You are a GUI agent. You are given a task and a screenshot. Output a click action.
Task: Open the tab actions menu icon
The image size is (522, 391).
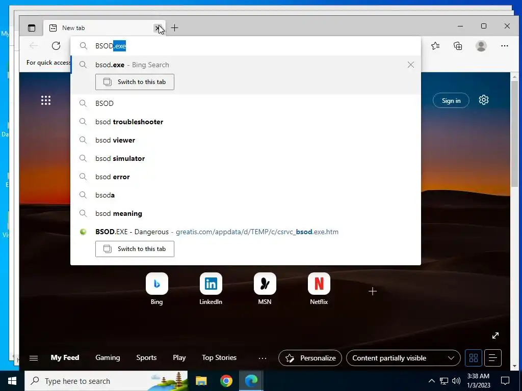[32, 28]
